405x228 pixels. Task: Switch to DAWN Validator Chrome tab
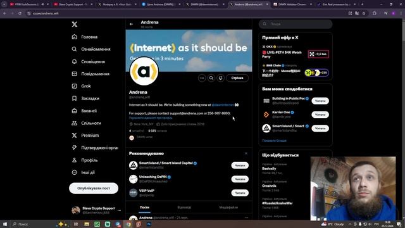click(293, 4)
